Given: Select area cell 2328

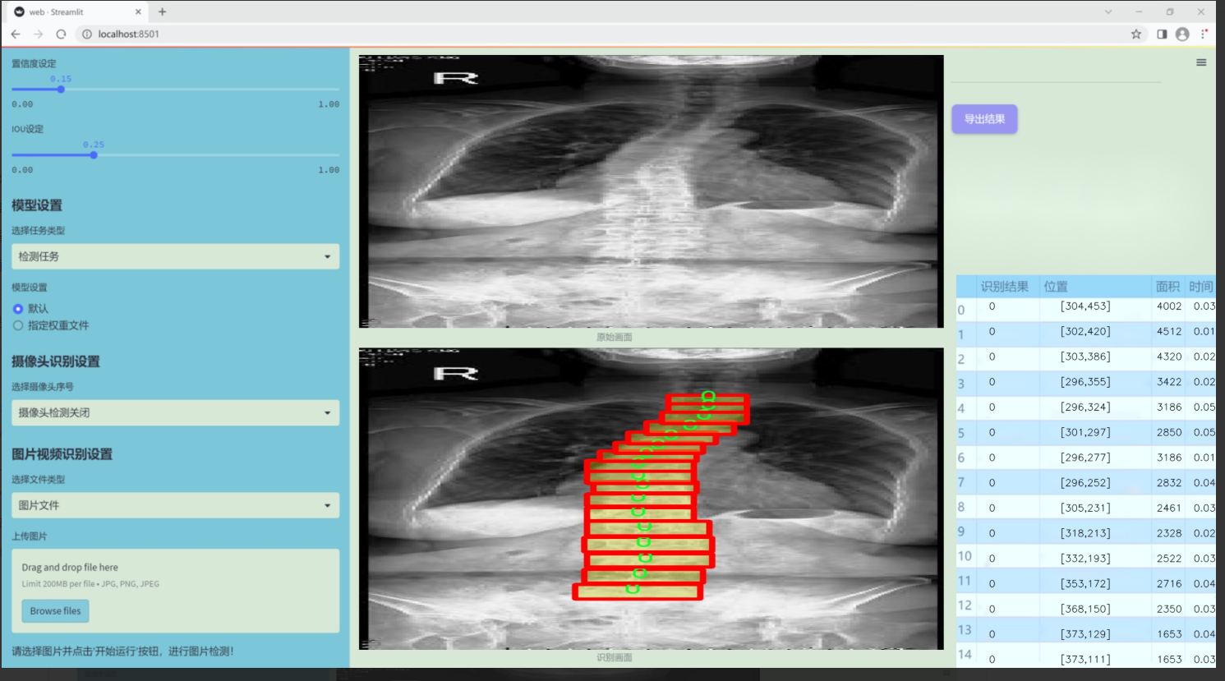Looking at the screenshot, I should click(x=1168, y=533).
